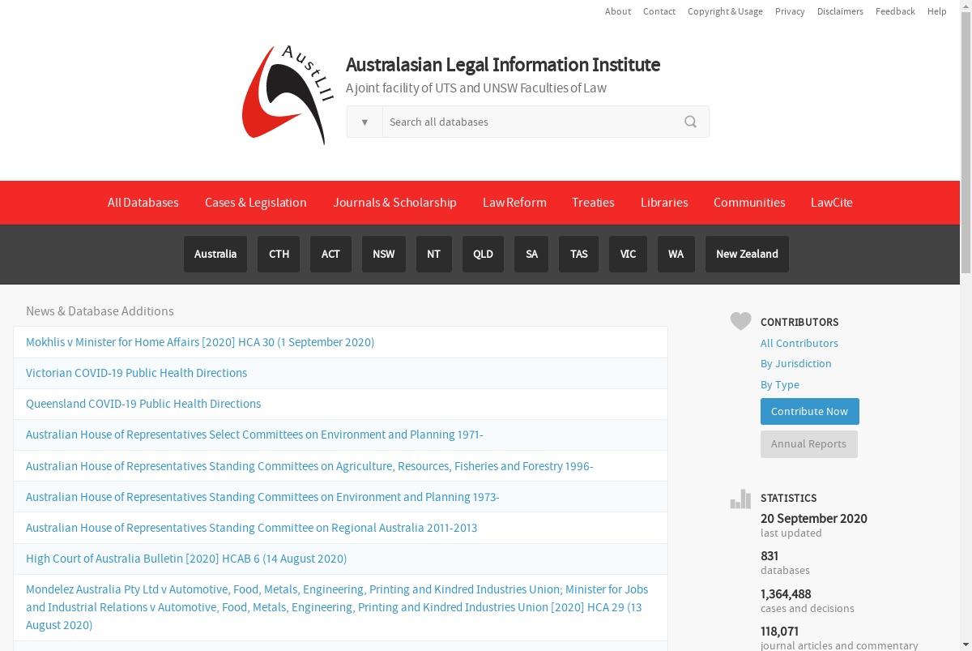Open Mokhlis v Minister for Home Affairs
The image size is (972, 651).
coord(200,342)
